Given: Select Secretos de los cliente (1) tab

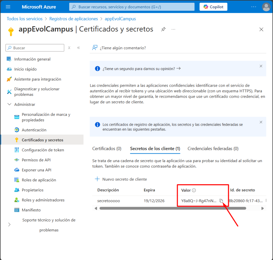Looking at the screenshot, I should 155,149.
